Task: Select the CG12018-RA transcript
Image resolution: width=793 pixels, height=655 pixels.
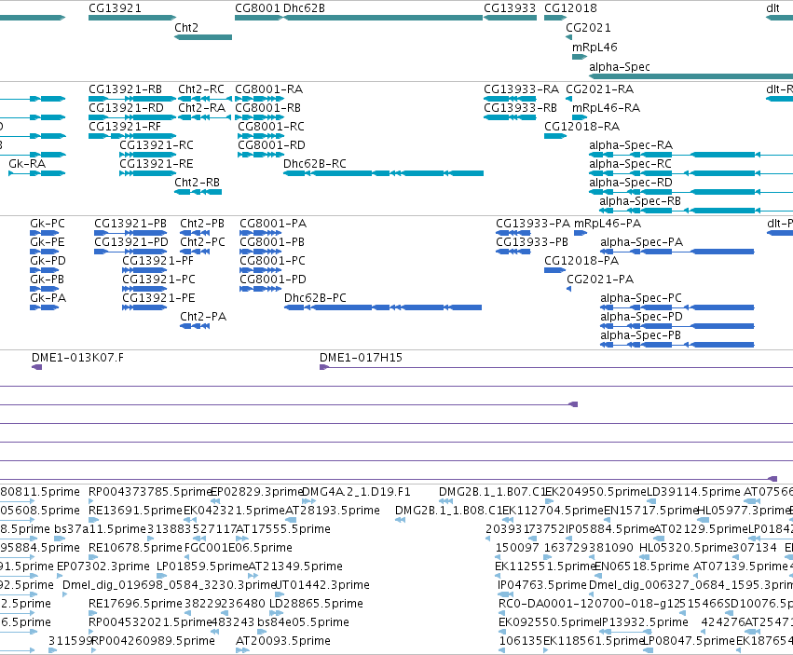Action: pyautogui.click(x=555, y=136)
